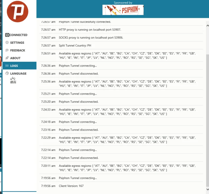The height and width of the screenshot is (194, 209).
Task: Click the Sponsored by label
Action: coord(123,2)
